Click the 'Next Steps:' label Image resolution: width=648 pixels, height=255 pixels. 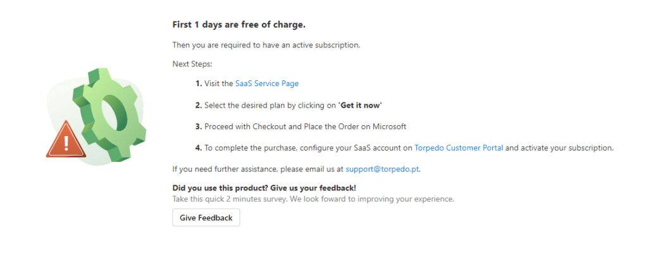(192, 64)
